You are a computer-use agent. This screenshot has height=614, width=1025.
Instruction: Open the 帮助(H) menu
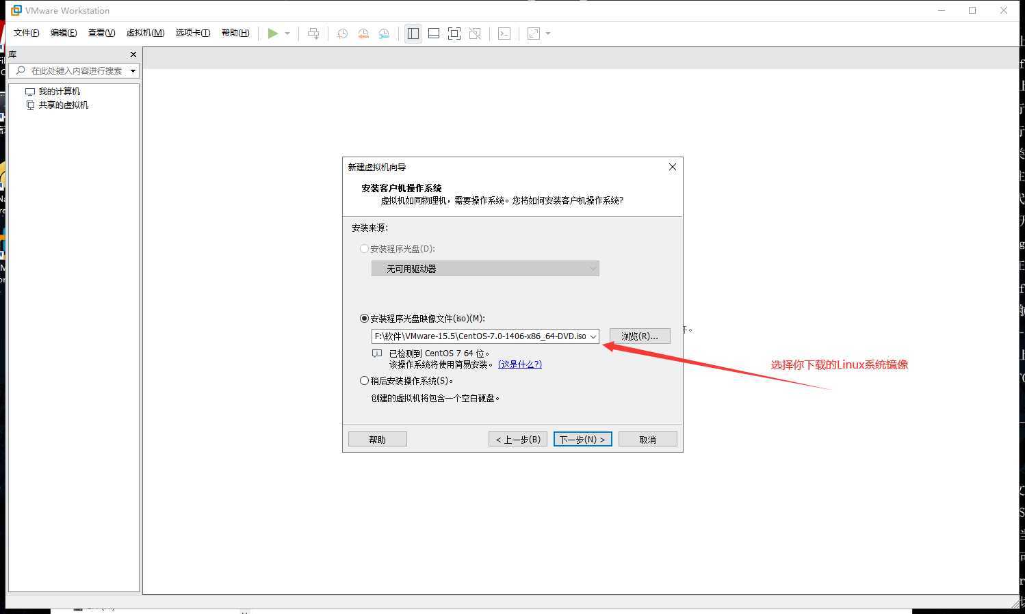point(235,33)
